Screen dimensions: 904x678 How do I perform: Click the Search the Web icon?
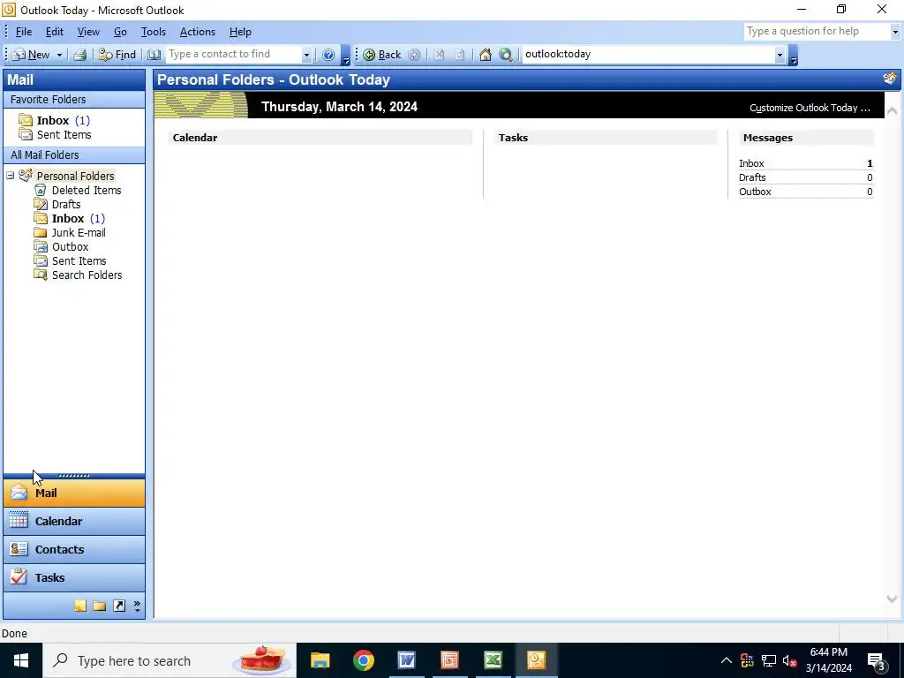click(x=506, y=55)
